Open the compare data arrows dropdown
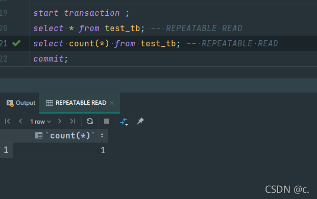This screenshot has height=199, width=317. point(124,122)
